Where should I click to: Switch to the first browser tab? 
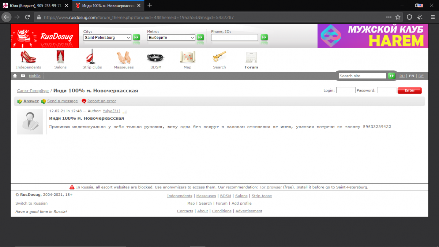35,5
